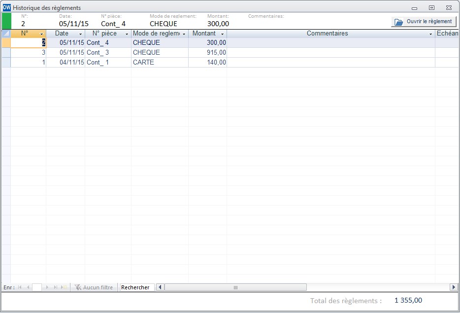Click the Commentaires column header
Image resolution: width=460 pixels, height=313 pixels.
click(328, 34)
